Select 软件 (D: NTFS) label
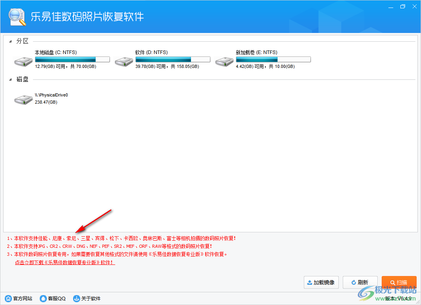The image size is (421, 305). tap(151, 52)
